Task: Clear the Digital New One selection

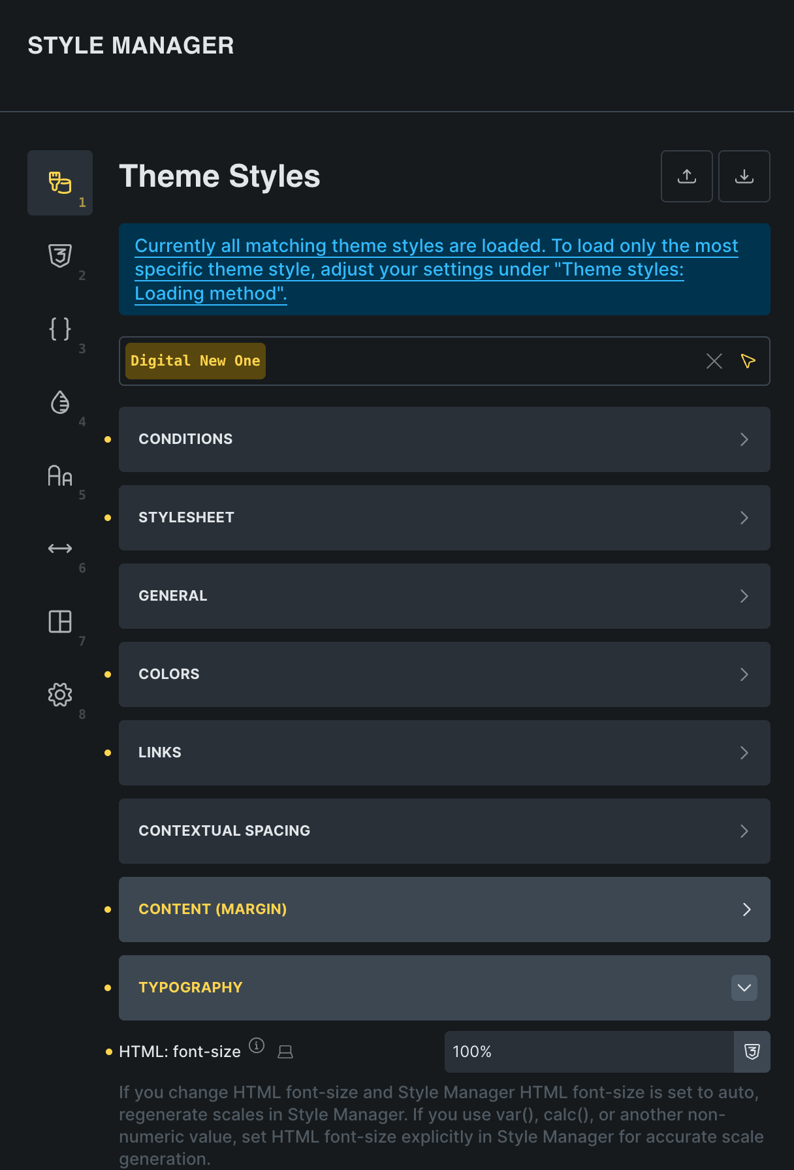Action: click(x=714, y=361)
